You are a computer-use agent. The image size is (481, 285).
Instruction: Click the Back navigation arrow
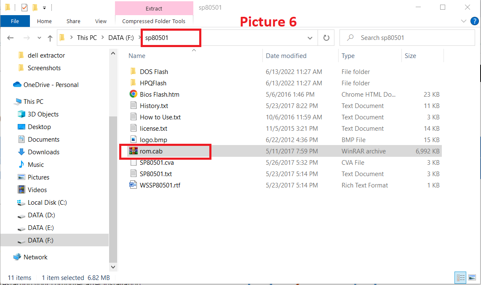click(x=11, y=38)
